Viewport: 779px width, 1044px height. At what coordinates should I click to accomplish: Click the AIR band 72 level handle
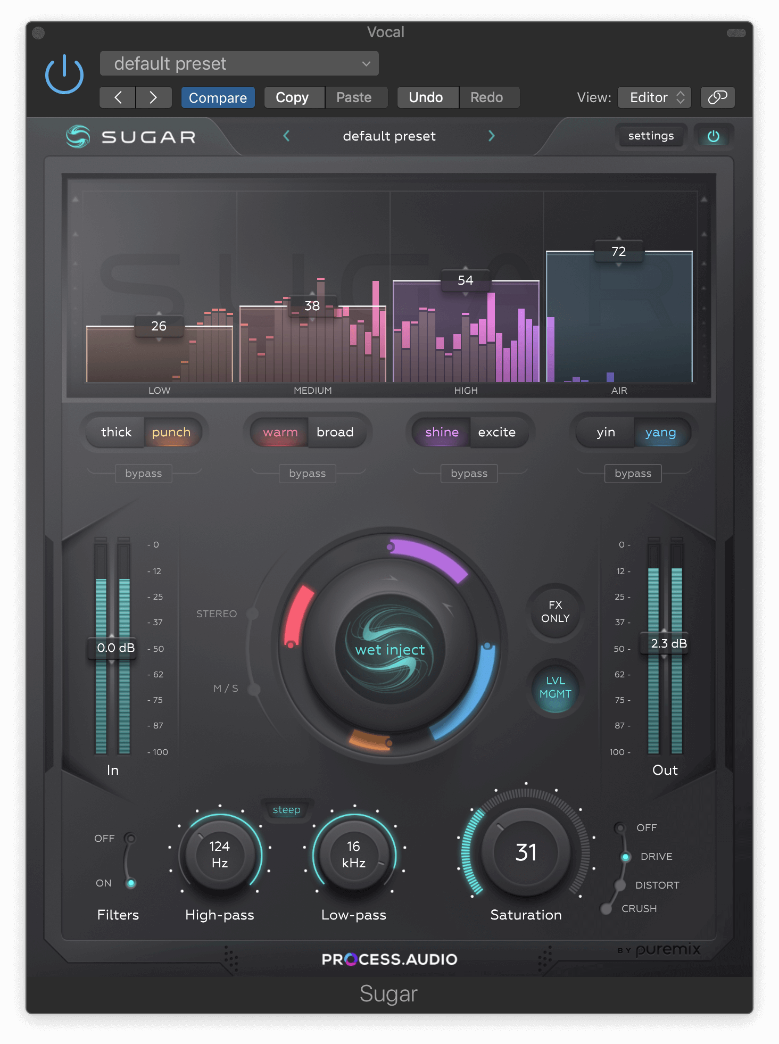(x=619, y=252)
